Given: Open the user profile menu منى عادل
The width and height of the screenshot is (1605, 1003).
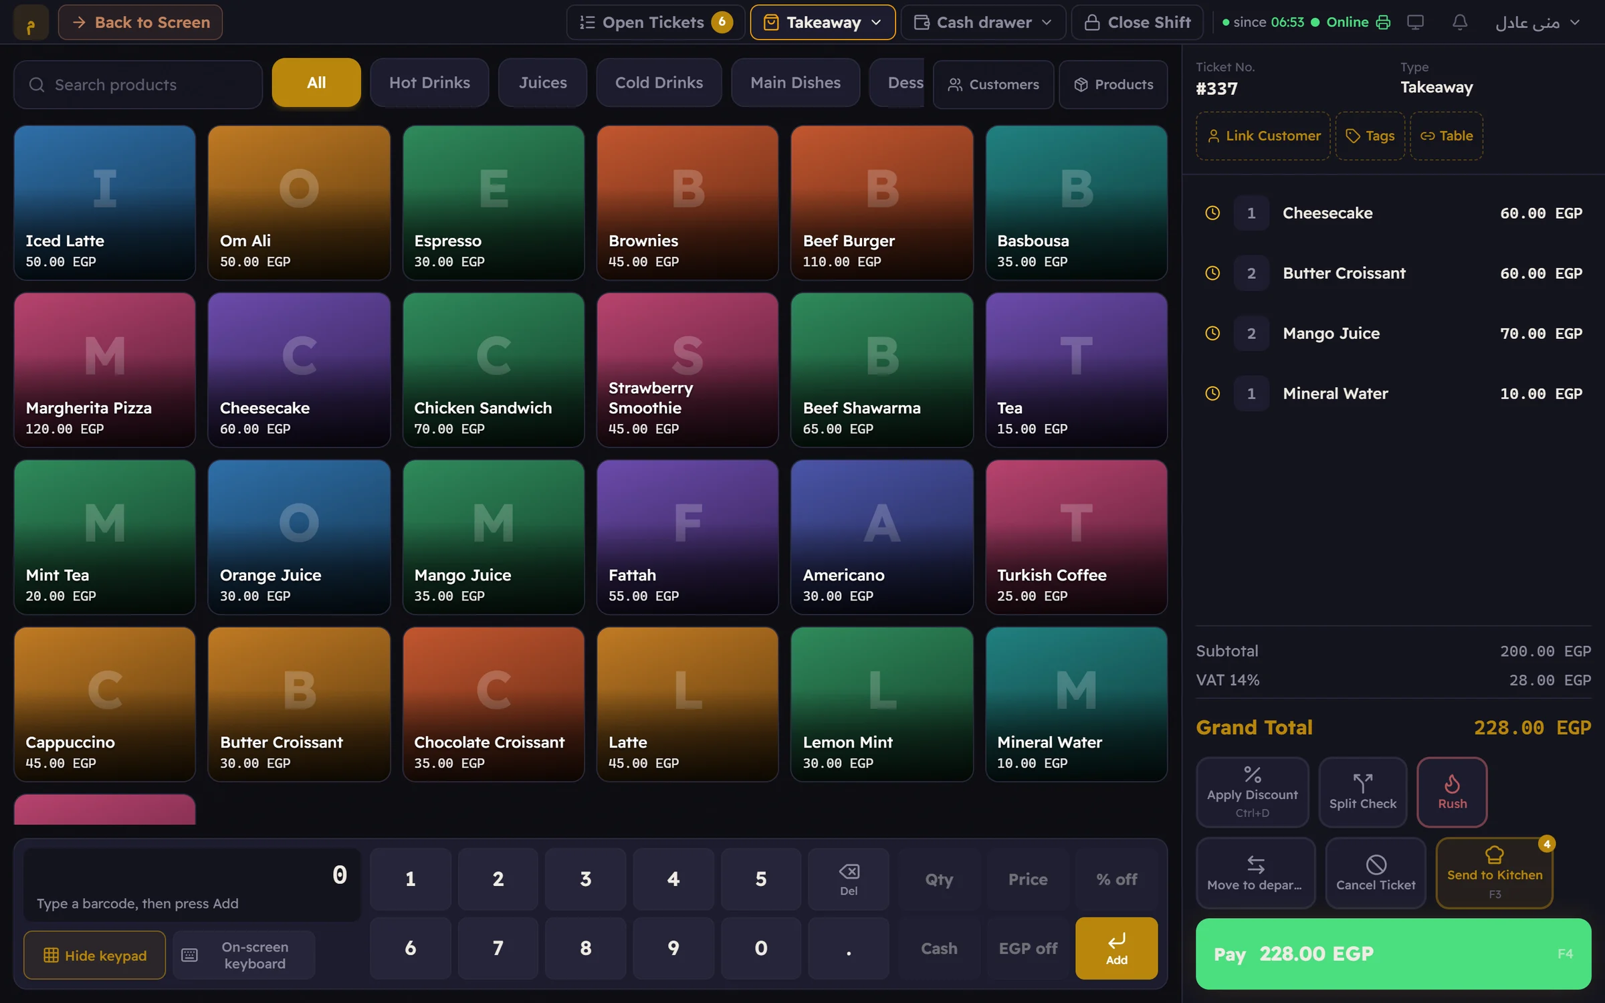Looking at the screenshot, I should click(x=1537, y=23).
